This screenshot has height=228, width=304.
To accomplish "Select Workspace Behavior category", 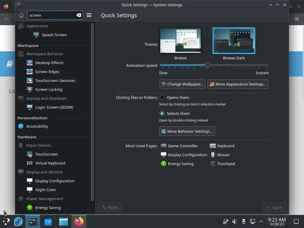I will coord(52,54).
